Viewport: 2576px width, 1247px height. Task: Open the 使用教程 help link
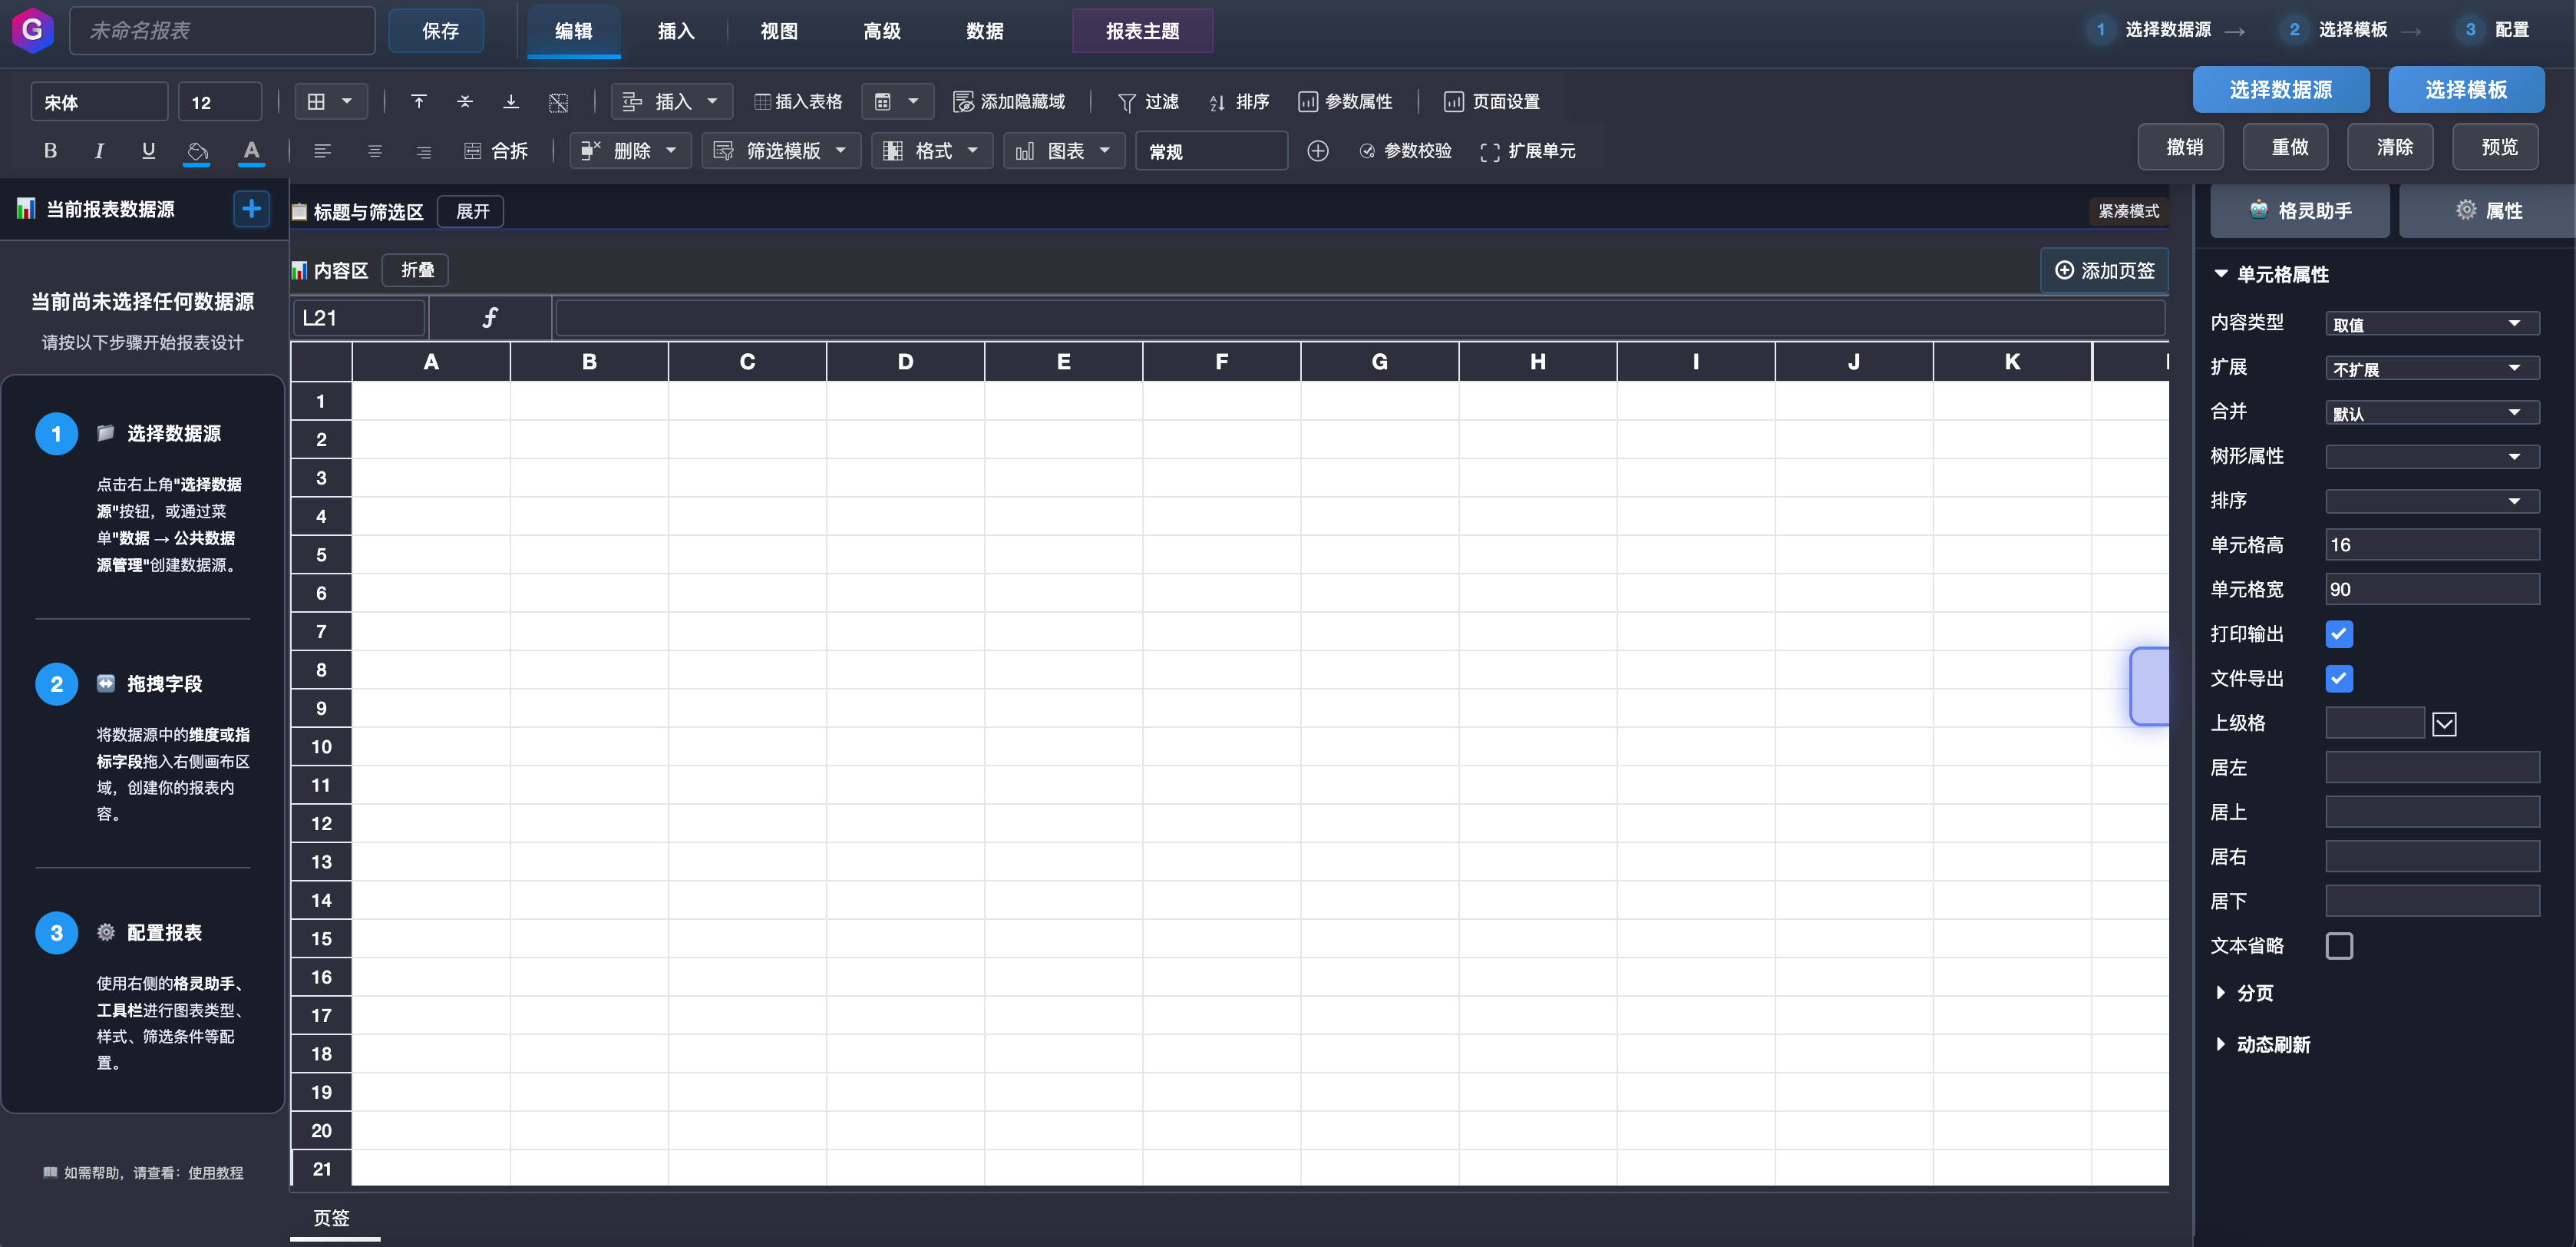pos(215,1173)
